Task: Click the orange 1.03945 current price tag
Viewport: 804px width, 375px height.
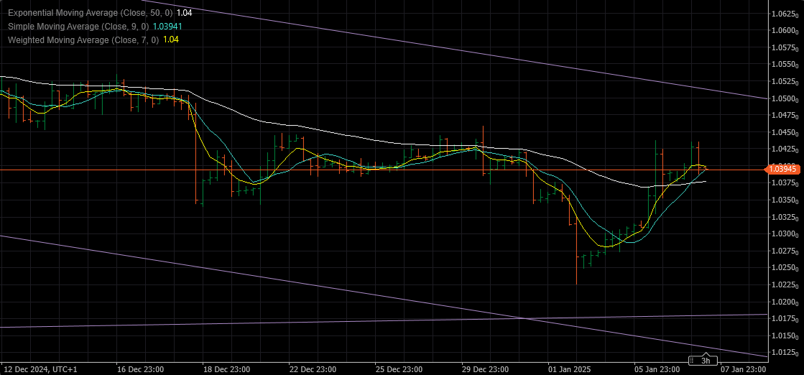Action: [784, 169]
